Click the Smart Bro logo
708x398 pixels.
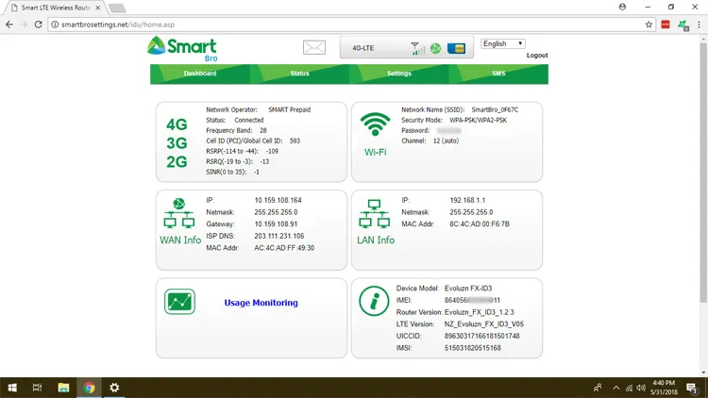182,49
